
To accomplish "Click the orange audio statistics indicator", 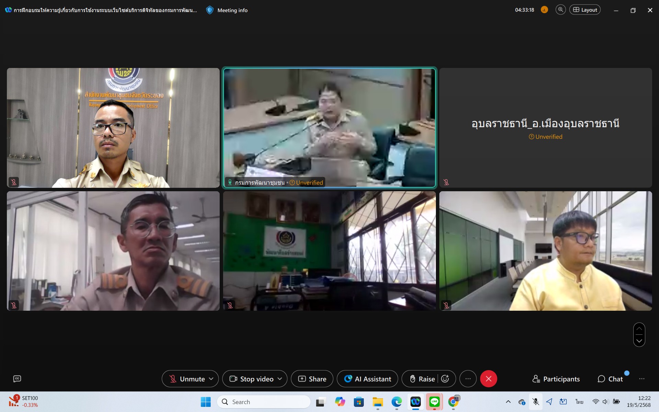I will pyautogui.click(x=544, y=10).
